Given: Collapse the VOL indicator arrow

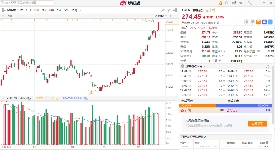Looking at the screenshot, I should pyautogui.click(x=3, y=98).
